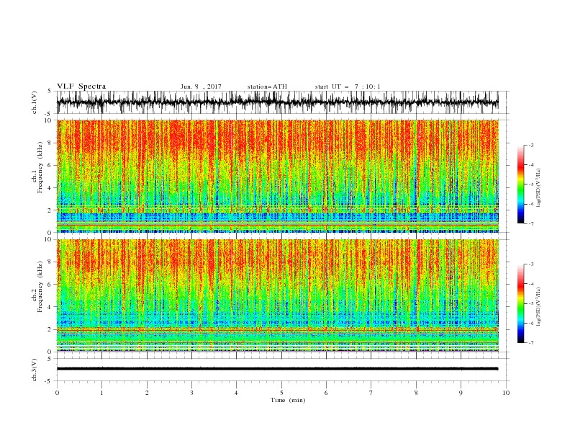570x441 pixels.
Task: Click the ch.1 PSD color scale bar
Action: (x=520, y=184)
